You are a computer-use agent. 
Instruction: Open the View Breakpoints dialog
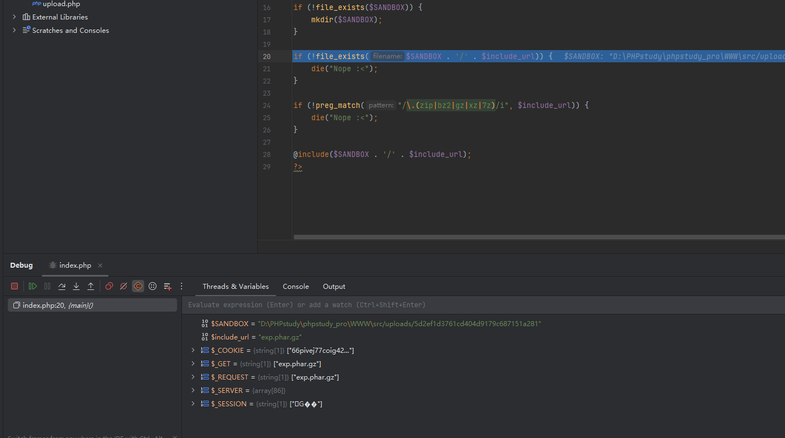pyautogui.click(x=109, y=286)
